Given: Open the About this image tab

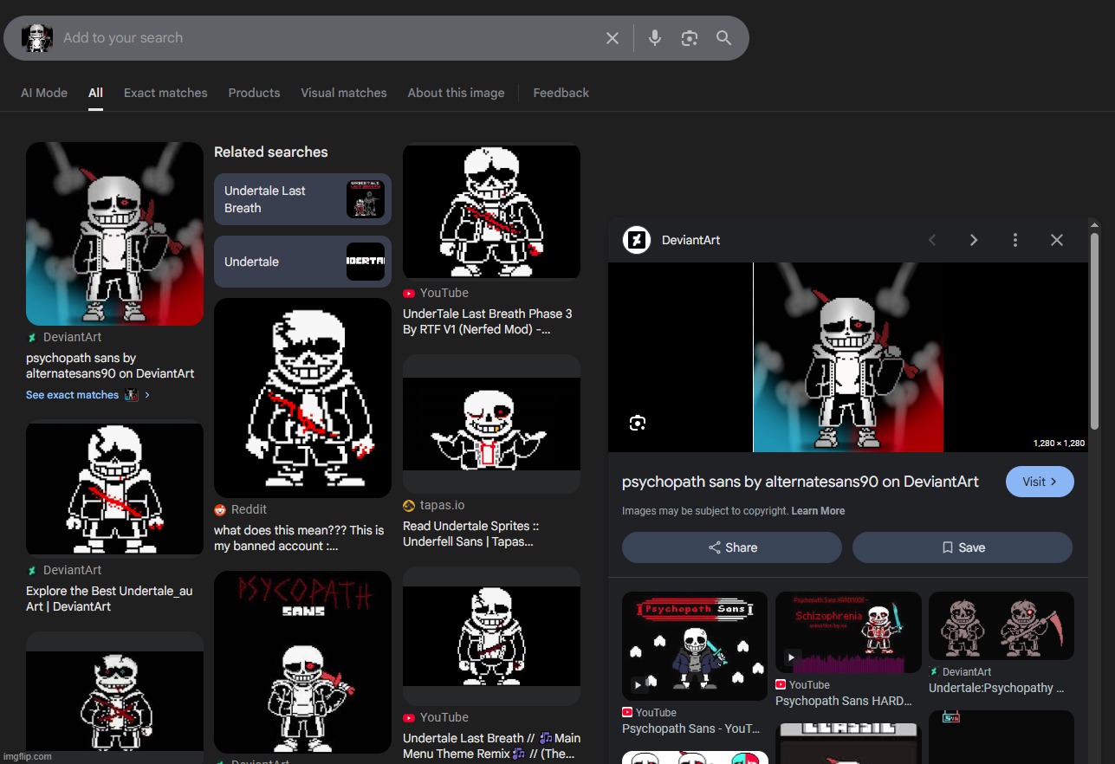Looking at the screenshot, I should [456, 93].
